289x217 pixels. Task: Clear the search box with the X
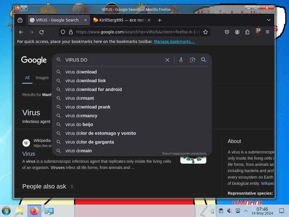tap(167, 60)
